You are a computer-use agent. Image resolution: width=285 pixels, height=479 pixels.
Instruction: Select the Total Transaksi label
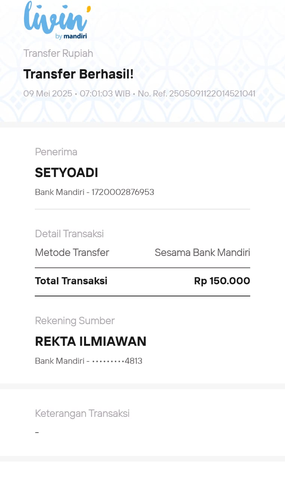pyautogui.click(x=71, y=281)
